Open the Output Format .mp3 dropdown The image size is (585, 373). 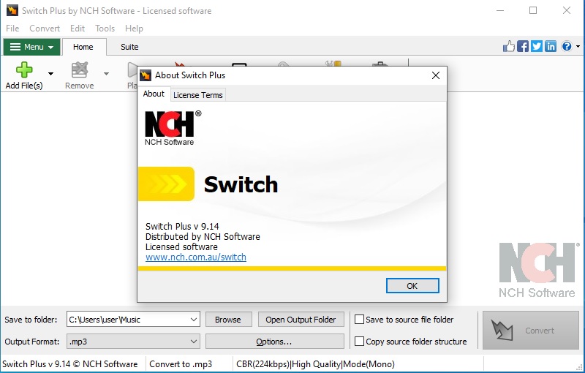pyautogui.click(x=133, y=342)
